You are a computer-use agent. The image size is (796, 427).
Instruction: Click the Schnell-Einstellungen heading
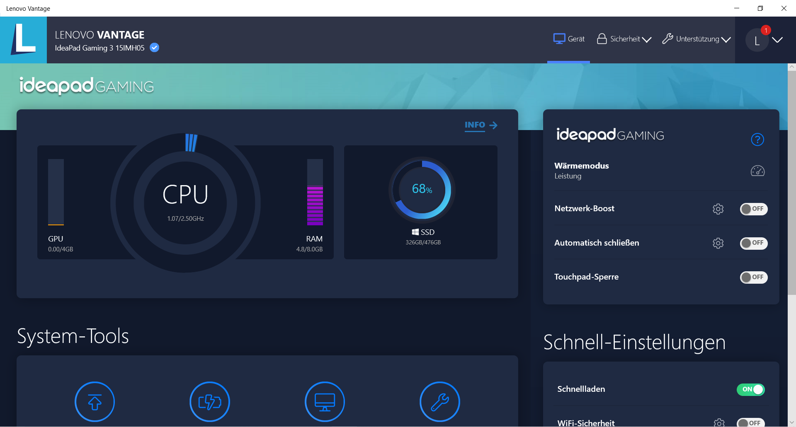634,343
